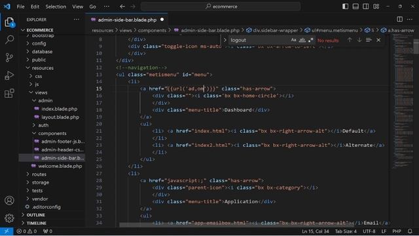Go forward with the navigation arrow
Viewport: 419px width, 236px height.
[x=133, y=7]
